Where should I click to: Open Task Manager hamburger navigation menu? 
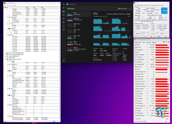pyautogui.click(x=64, y=4)
